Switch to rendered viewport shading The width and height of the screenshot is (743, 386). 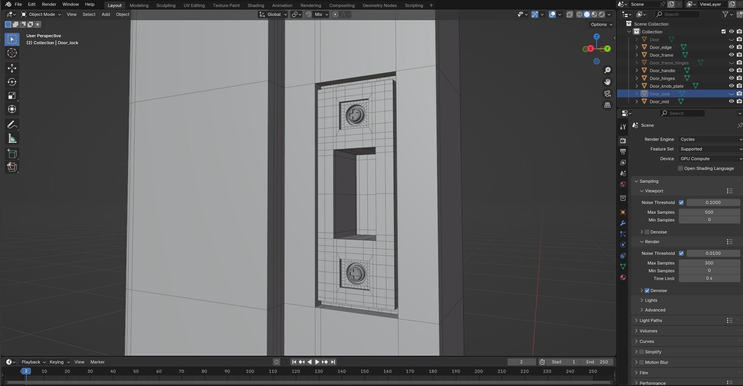coord(602,14)
